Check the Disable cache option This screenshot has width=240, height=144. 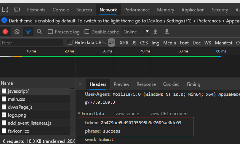(87, 32)
